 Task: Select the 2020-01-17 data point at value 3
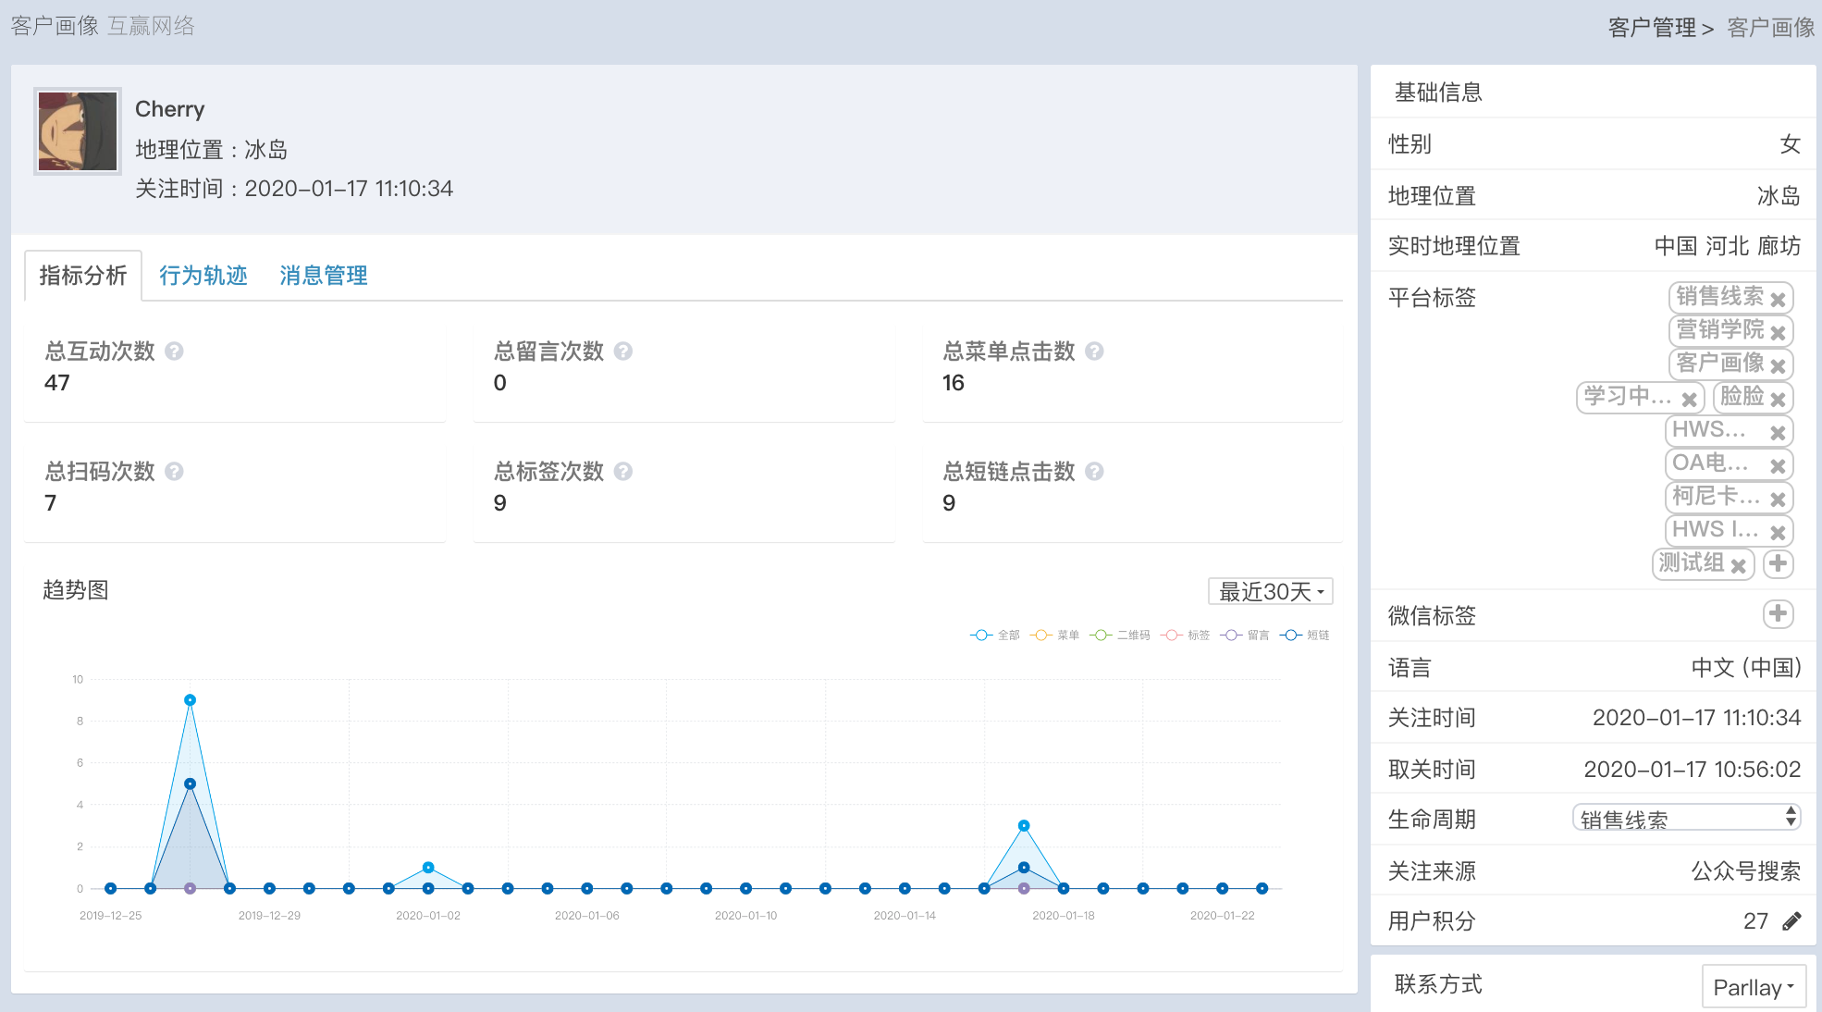pos(1024,826)
